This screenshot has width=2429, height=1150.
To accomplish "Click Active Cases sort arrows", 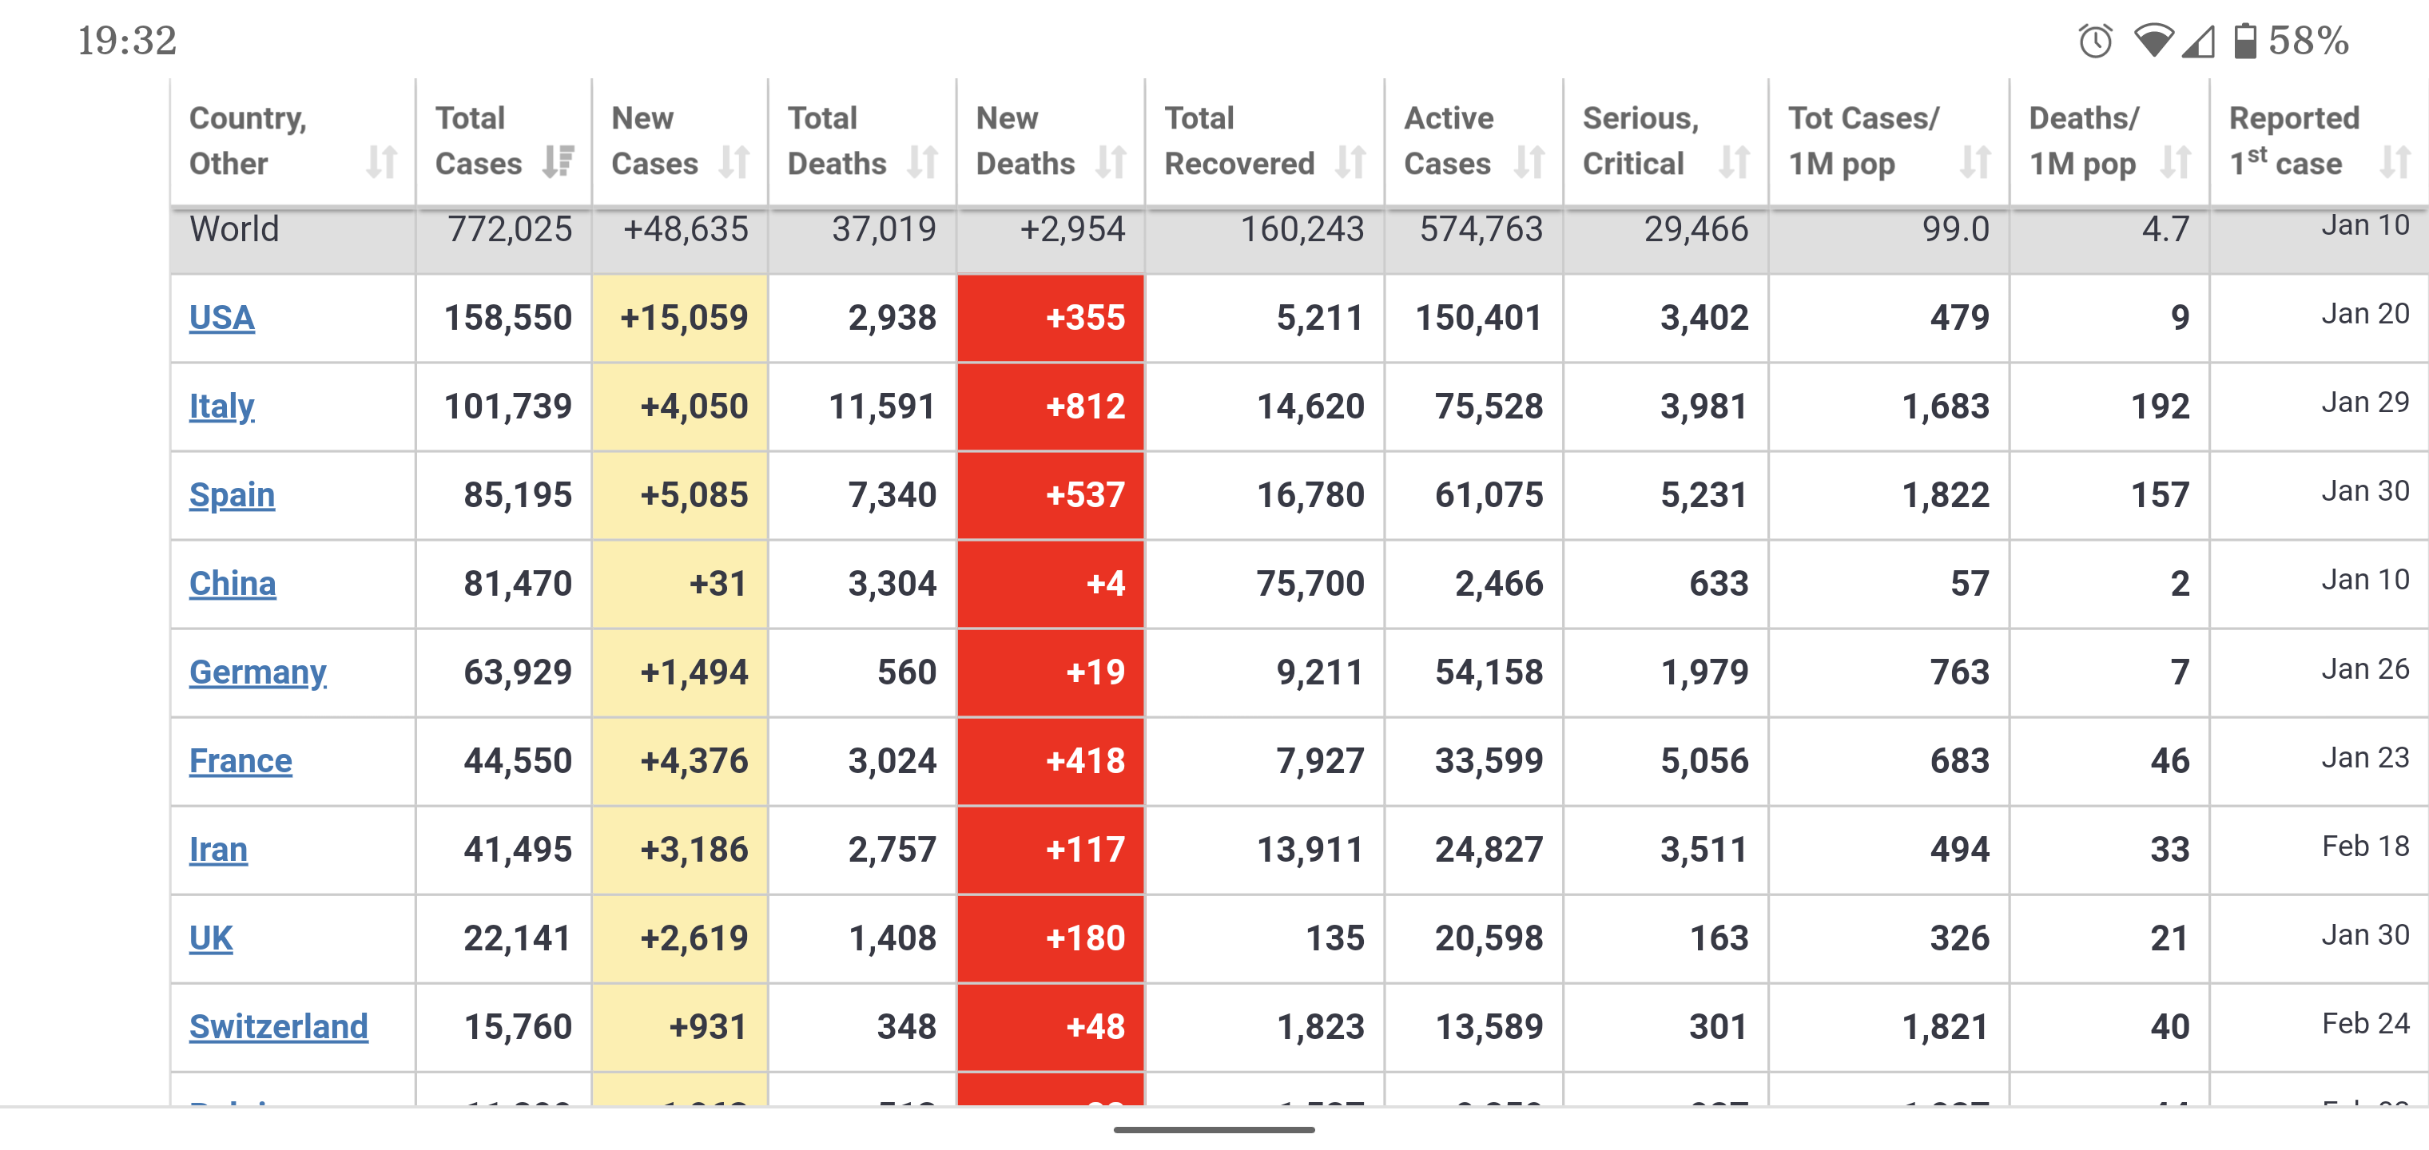I will tap(1529, 162).
